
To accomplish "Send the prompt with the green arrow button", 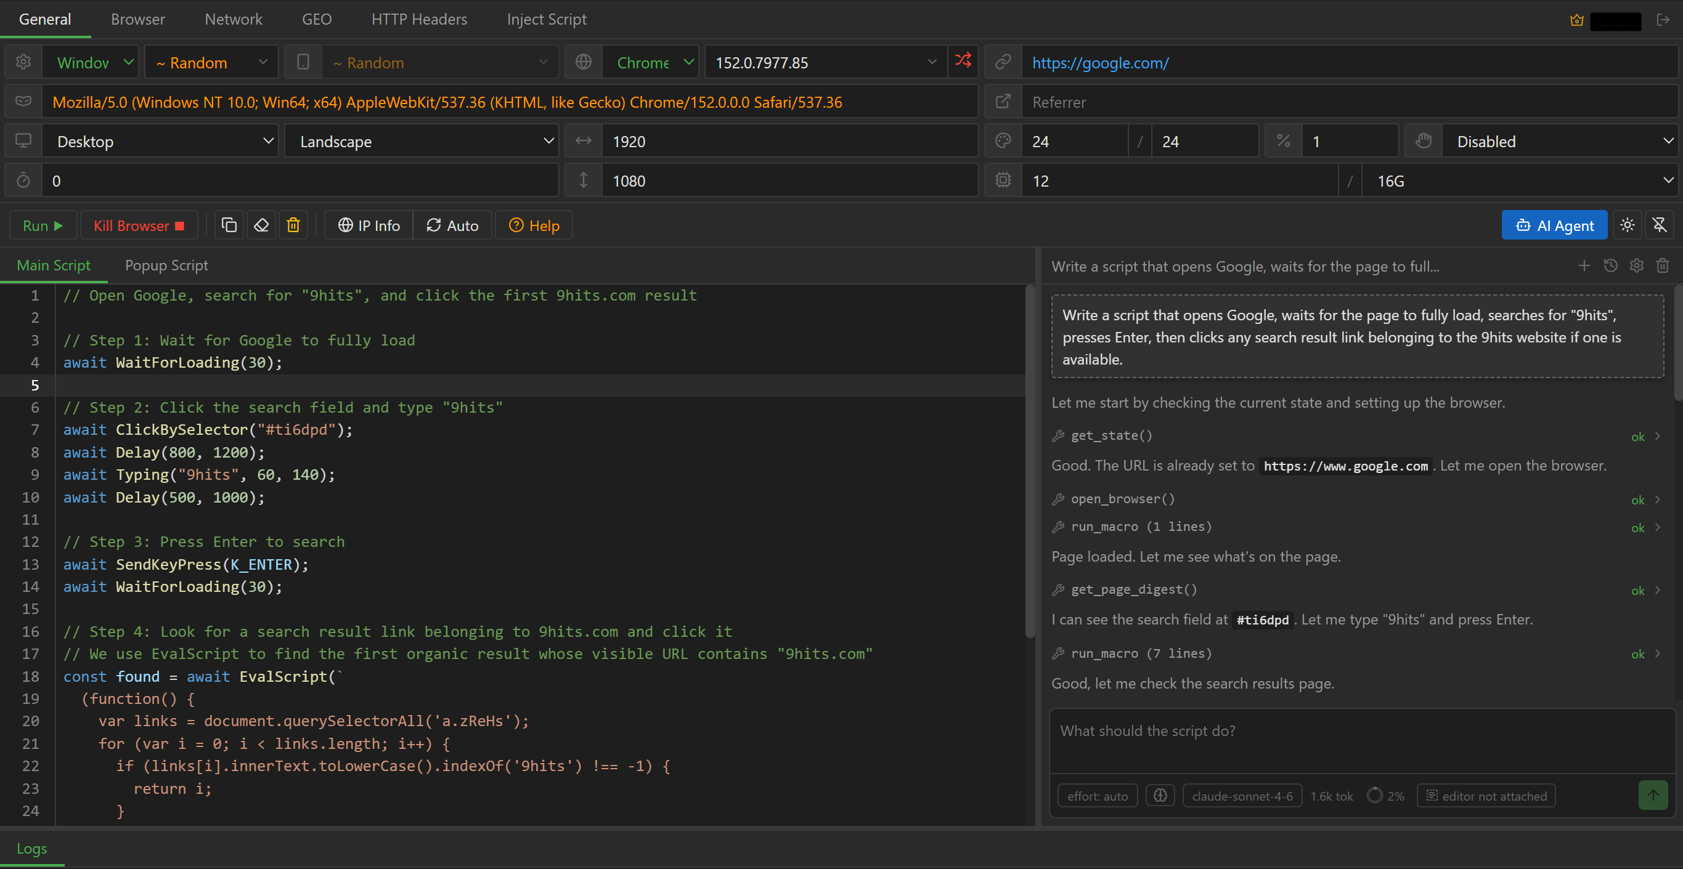I will click(1653, 795).
